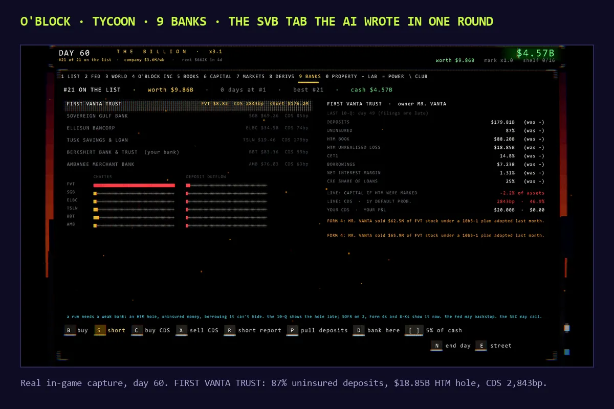Click 'YOUR CDS · YOUR P&L' row
The width and height of the screenshot is (614, 409).
pyautogui.click(x=435, y=210)
